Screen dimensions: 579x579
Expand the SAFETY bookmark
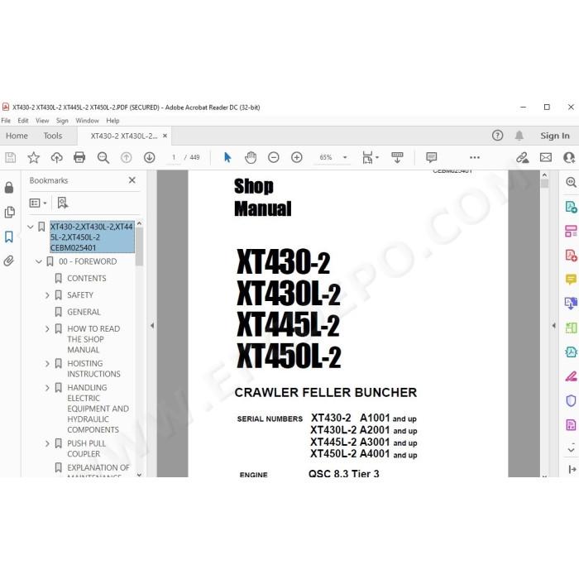47,295
